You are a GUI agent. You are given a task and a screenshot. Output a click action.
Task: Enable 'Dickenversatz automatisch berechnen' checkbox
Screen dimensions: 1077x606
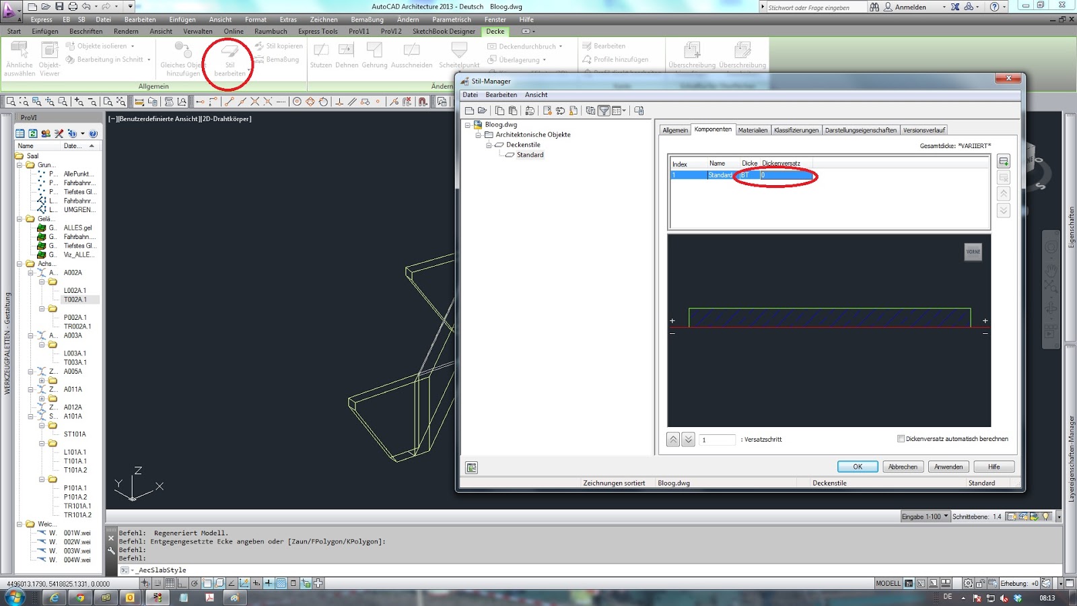(901, 439)
